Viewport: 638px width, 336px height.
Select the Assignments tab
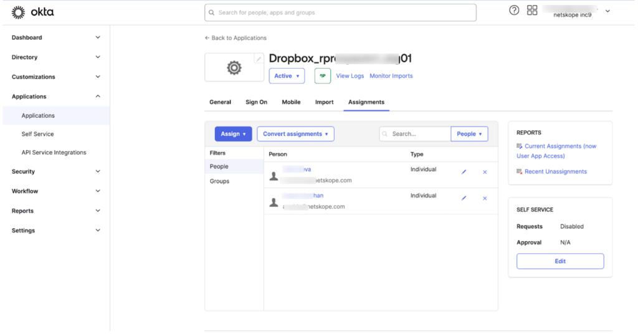point(366,102)
